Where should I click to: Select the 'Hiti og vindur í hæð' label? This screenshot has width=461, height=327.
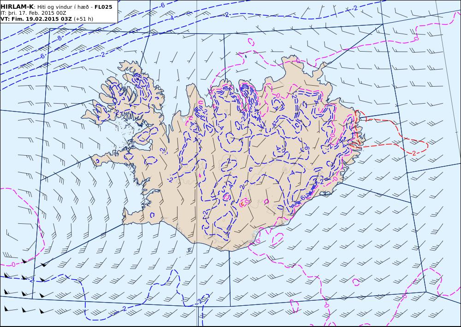(x=62, y=7)
